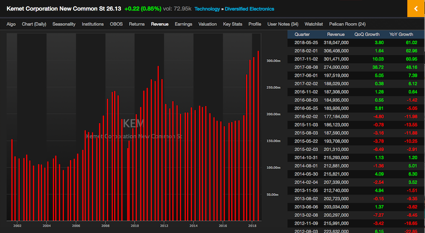Select the 2016-08-03 quarter date
Screen dimensions: 425x233
click(x=306, y=100)
